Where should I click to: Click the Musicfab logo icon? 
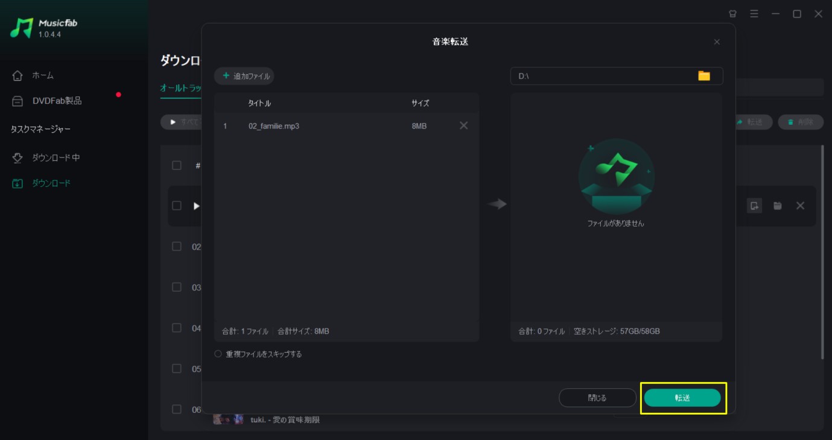21,28
